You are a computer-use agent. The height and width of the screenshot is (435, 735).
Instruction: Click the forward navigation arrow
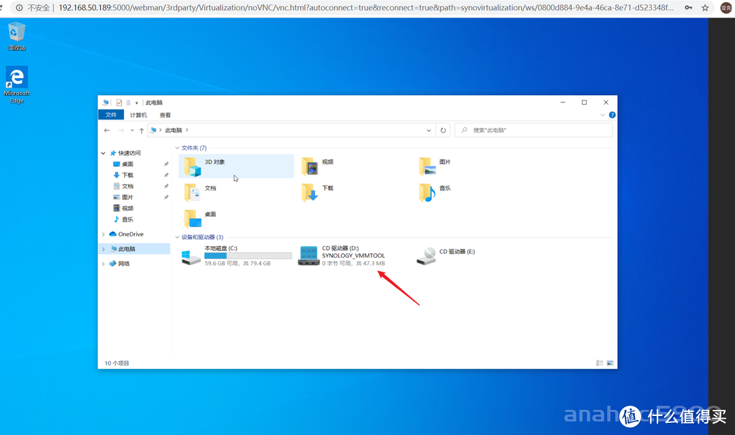coord(121,130)
